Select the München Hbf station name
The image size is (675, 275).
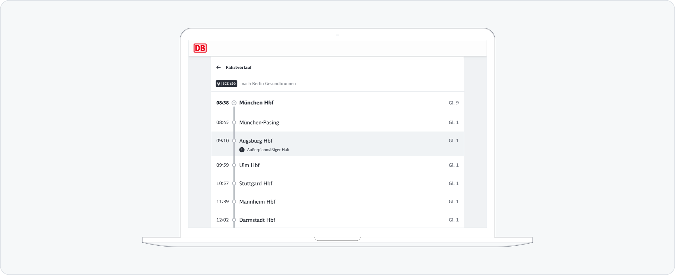coord(256,103)
